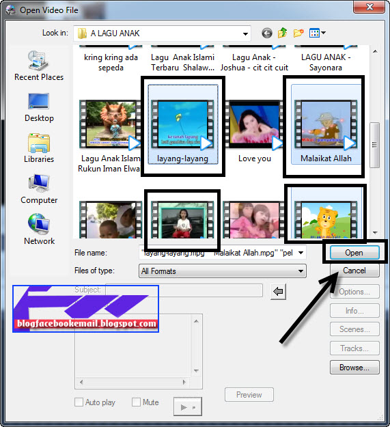The image size is (390, 427).
Task: Click the Open button
Action: (354, 253)
